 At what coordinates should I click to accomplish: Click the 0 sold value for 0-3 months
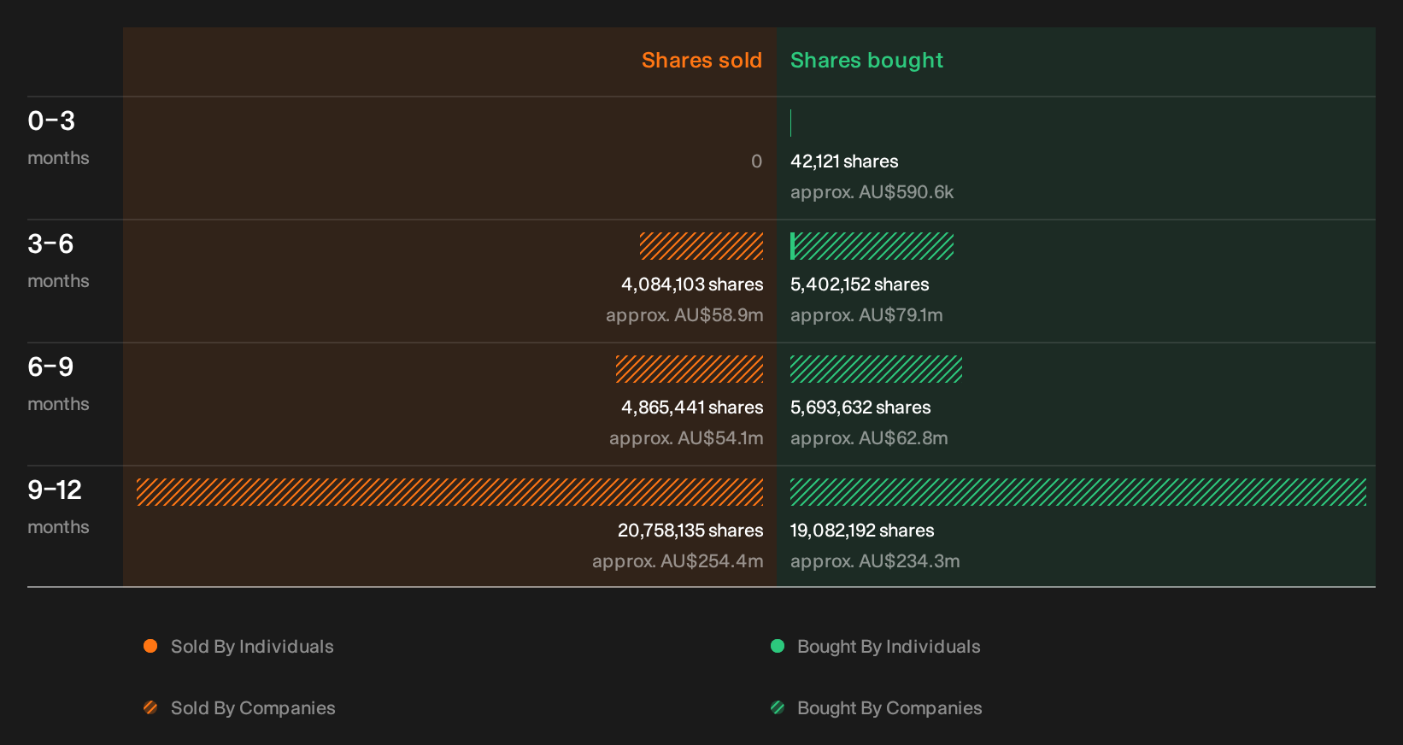(x=756, y=161)
